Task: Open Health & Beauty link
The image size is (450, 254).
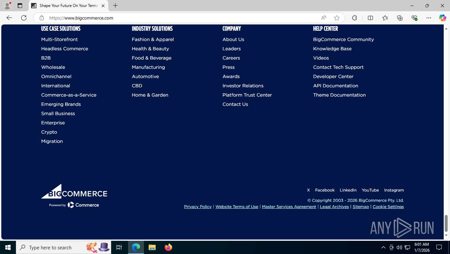Action: tap(150, 49)
